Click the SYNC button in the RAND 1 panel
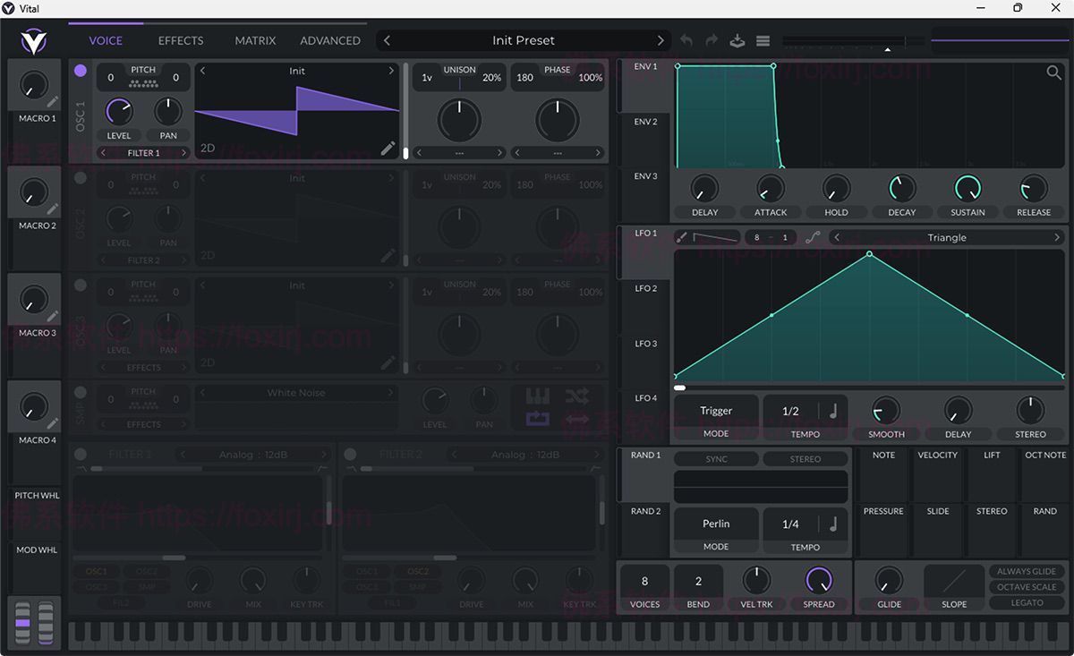 716,458
